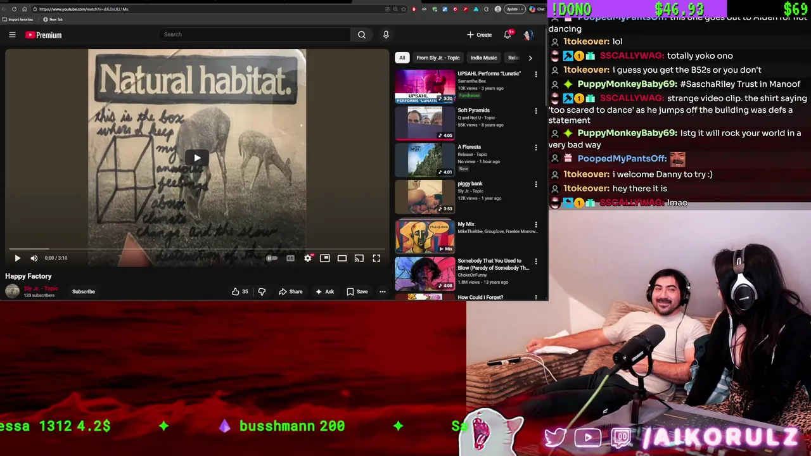Start voice search with microphone icon
811x456 pixels.
(x=386, y=35)
